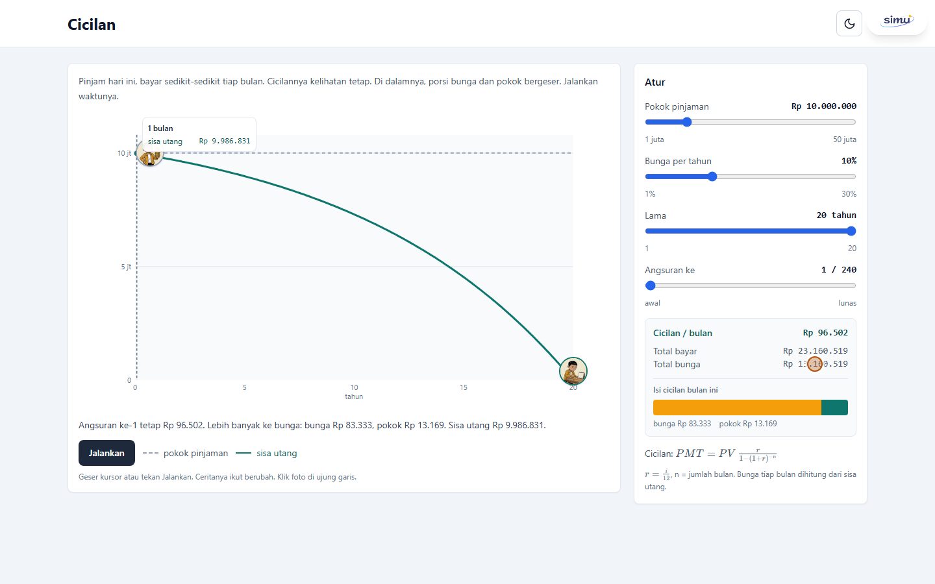Viewport: 935px width, 584px height.
Task: Click the 30% maximum rate label
Action: (849, 194)
